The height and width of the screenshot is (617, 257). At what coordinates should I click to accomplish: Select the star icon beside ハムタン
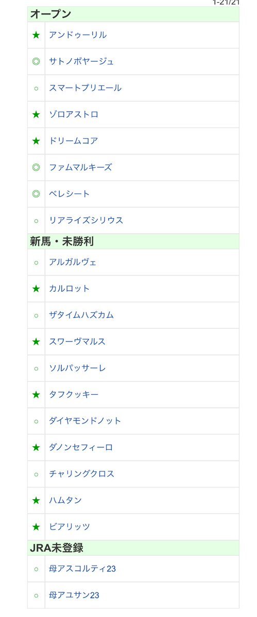pos(36,501)
